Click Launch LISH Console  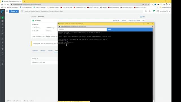[134, 21]
